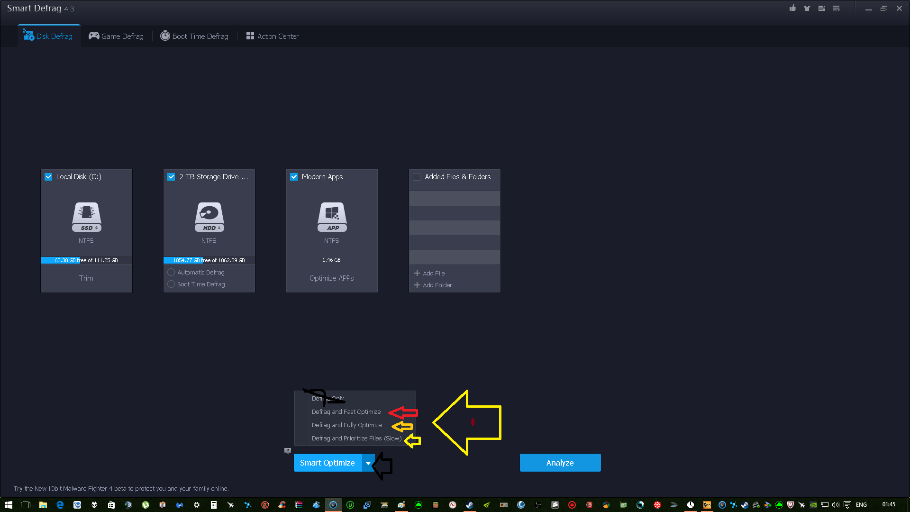
Task: Click the Local Disk C free space bar
Action: [86, 260]
